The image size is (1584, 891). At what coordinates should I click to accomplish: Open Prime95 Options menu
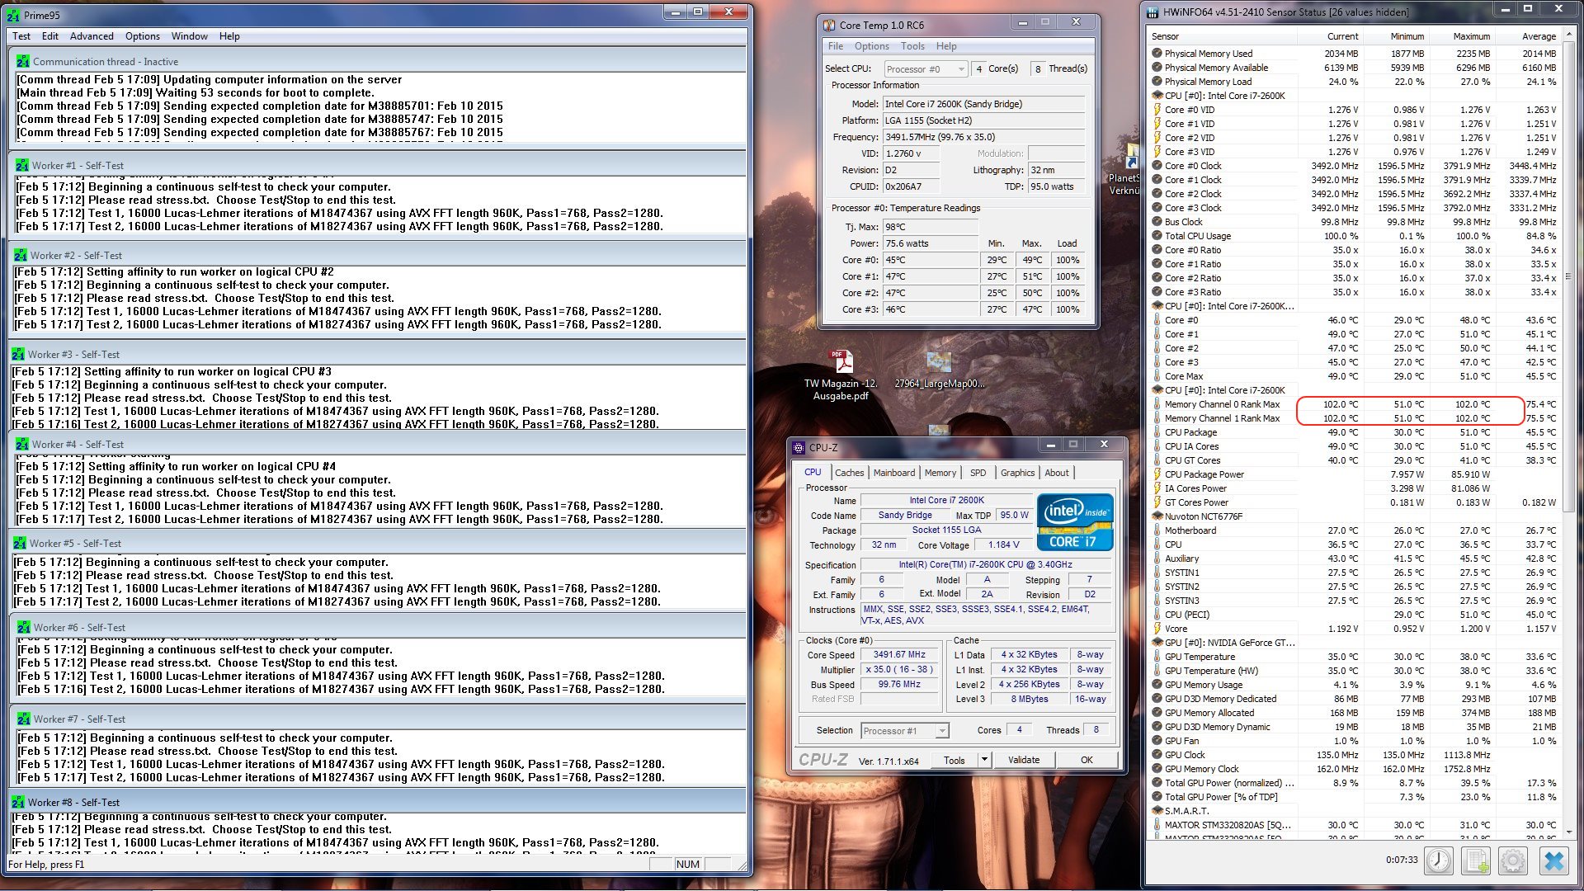(x=143, y=36)
